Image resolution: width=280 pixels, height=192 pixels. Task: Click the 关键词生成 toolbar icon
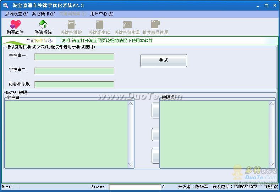(99, 24)
